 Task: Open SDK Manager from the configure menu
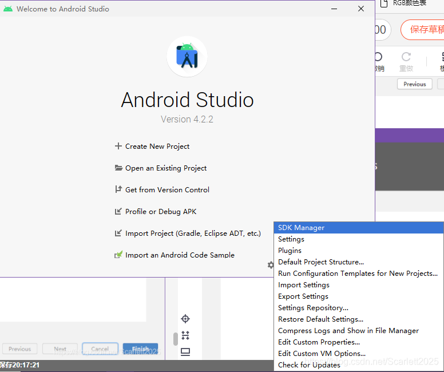(x=359, y=228)
